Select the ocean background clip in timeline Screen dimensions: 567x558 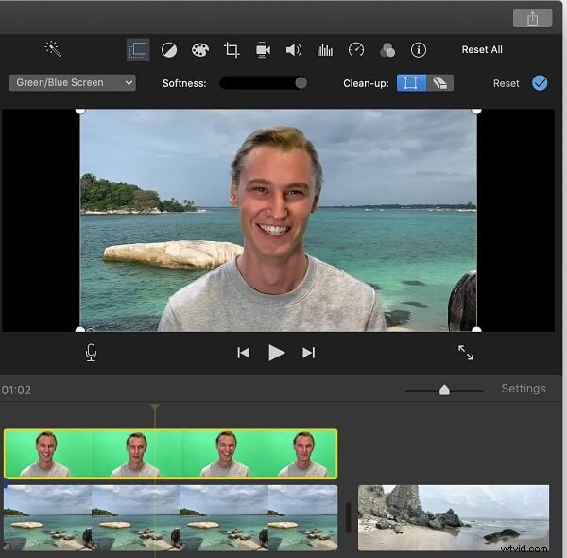[x=171, y=518]
